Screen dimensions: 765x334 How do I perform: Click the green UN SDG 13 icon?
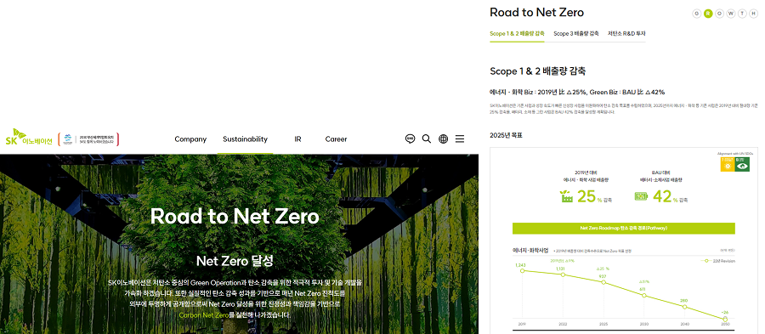point(743,164)
